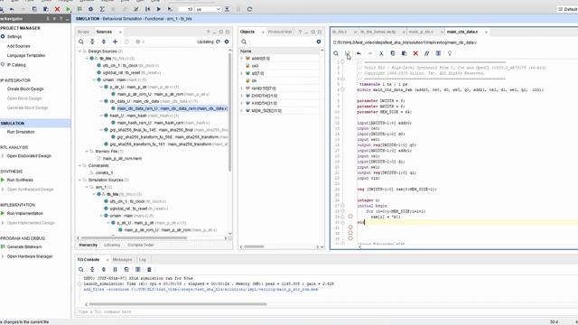Viewport: 578px width, 325px height.
Task: Collapse the ctx_data_U tree node
Action: pos(101,101)
